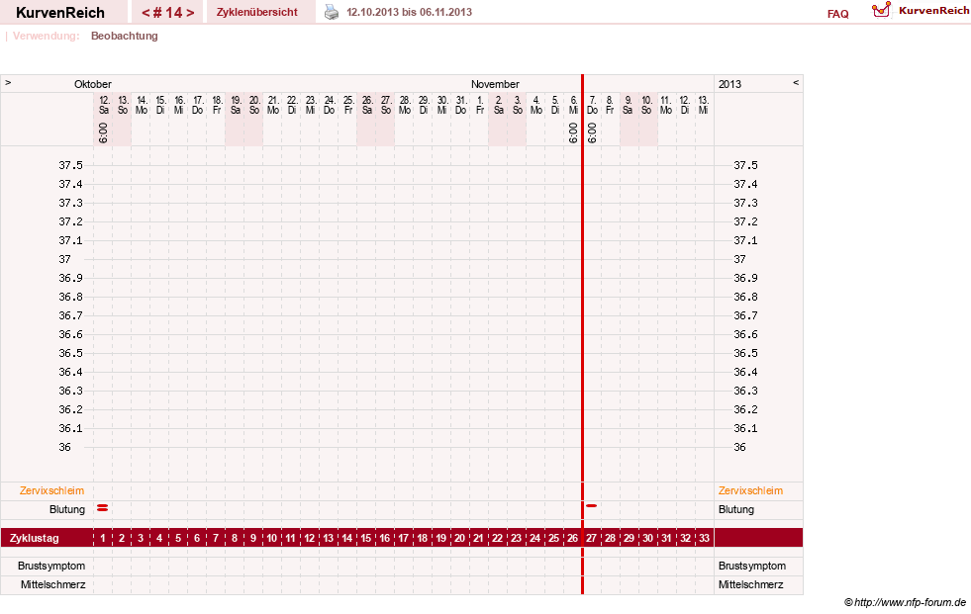Click the '31. Do' date column header

[460, 105]
